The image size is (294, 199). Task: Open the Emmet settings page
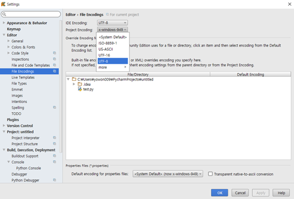(17, 89)
